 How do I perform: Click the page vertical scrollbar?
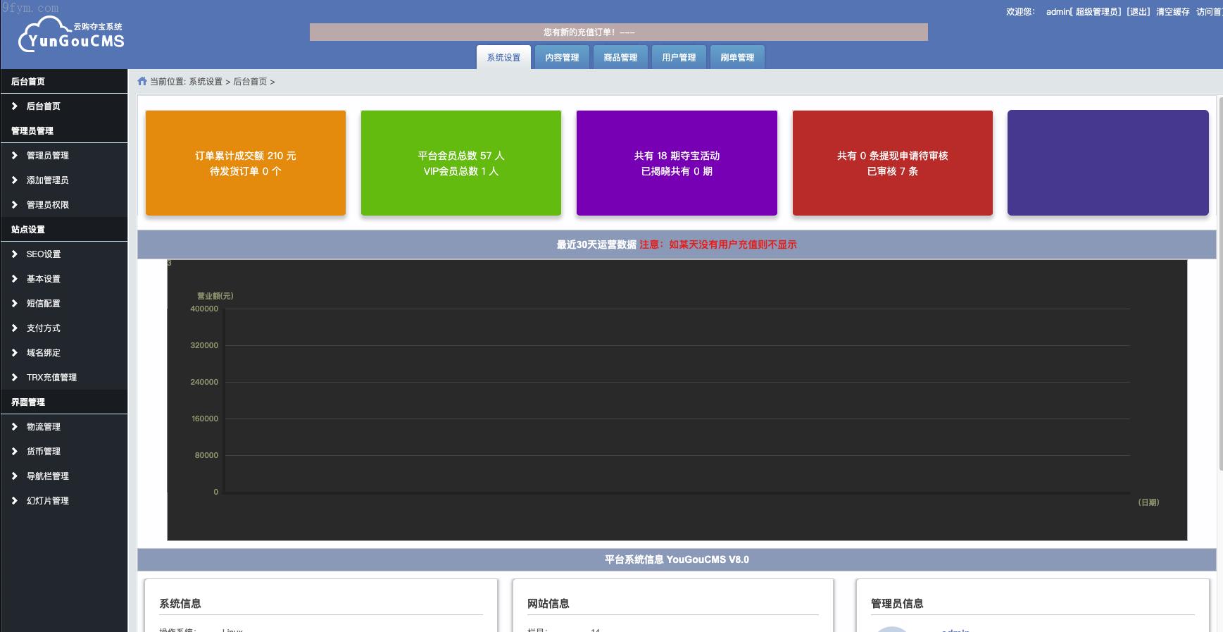click(1219, 282)
